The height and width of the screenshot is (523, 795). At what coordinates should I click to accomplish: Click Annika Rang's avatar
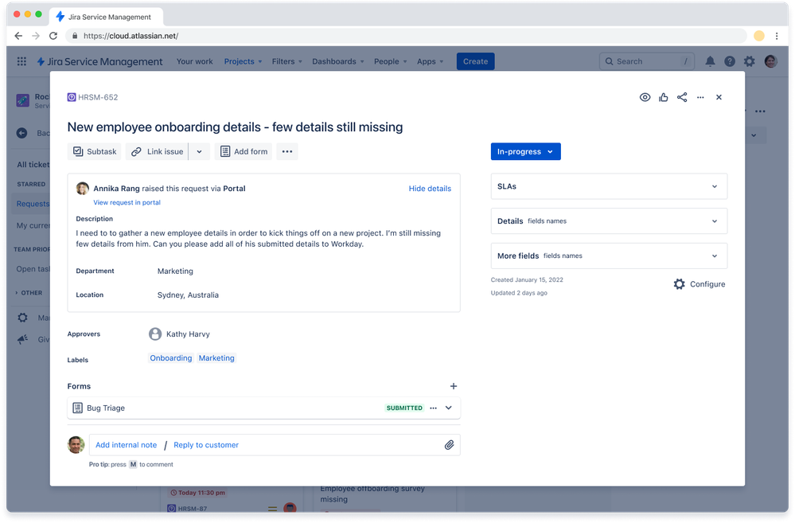(83, 189)
